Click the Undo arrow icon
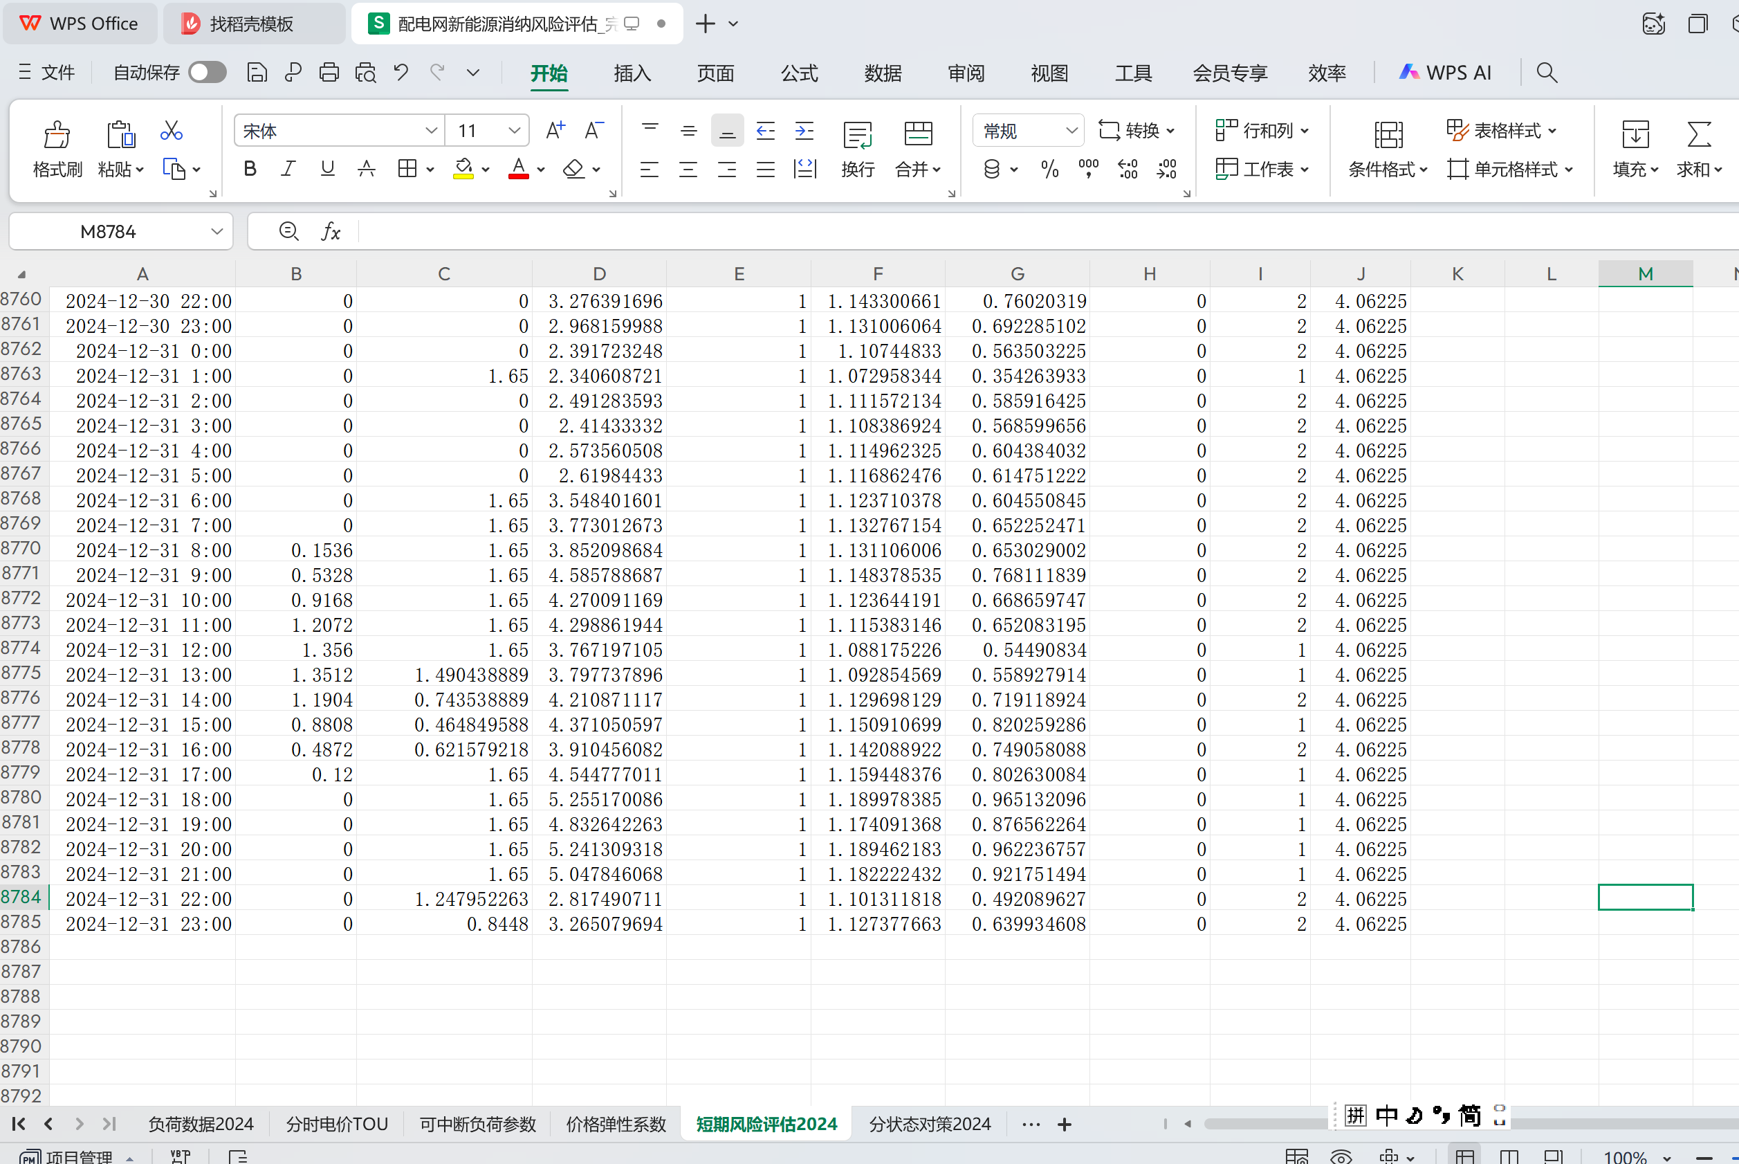Screen dimensions: 1739x1164 (401, 72)
